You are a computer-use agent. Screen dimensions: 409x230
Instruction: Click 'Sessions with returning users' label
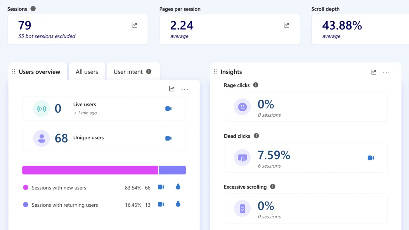coord(65,205)
